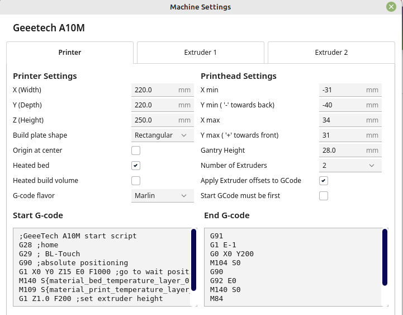Open the Build plate shape dropdown
Image resolution: width=403 pixels, height=315 pixels.
pos(163,135)
